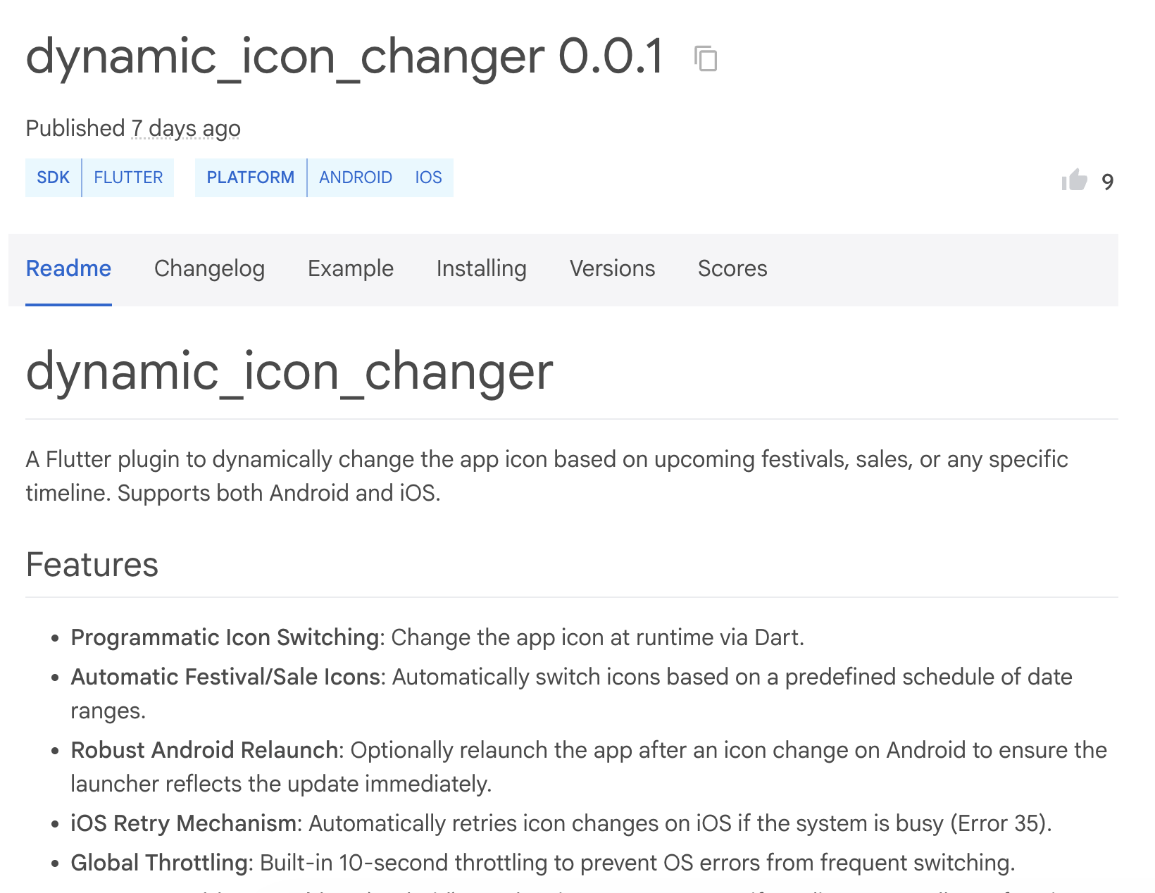Click the PLATFORM tag label
Image resolution: width=1155 pixels, height=893 pixels.
[x=251, y=177]
